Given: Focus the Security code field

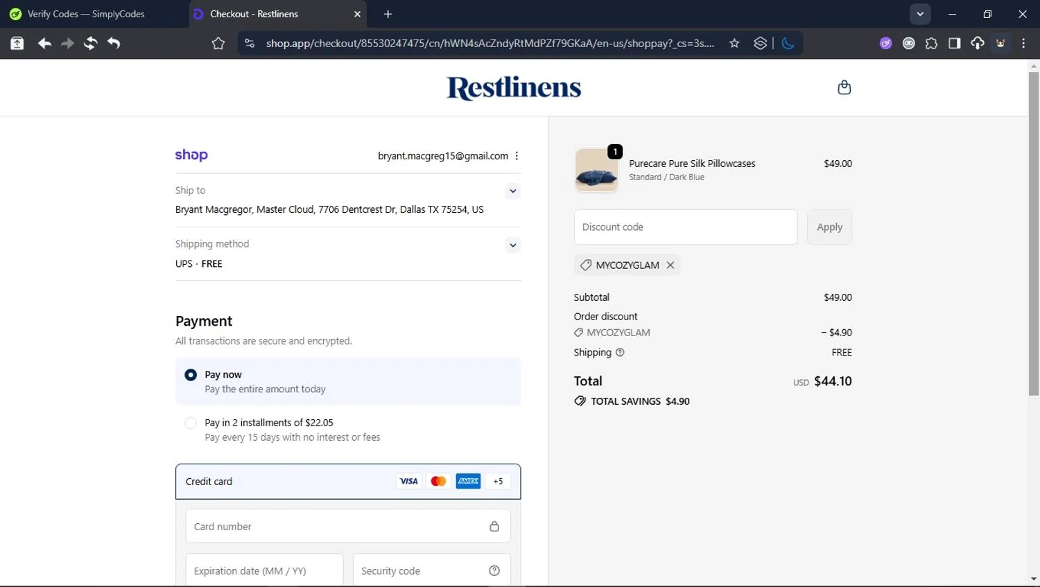Looking at the screenshot, I should pos(432,570).
